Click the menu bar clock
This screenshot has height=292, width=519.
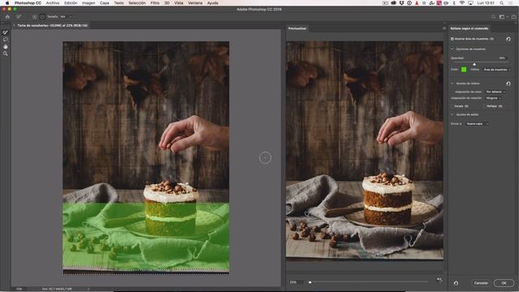(x=486, y=3)
